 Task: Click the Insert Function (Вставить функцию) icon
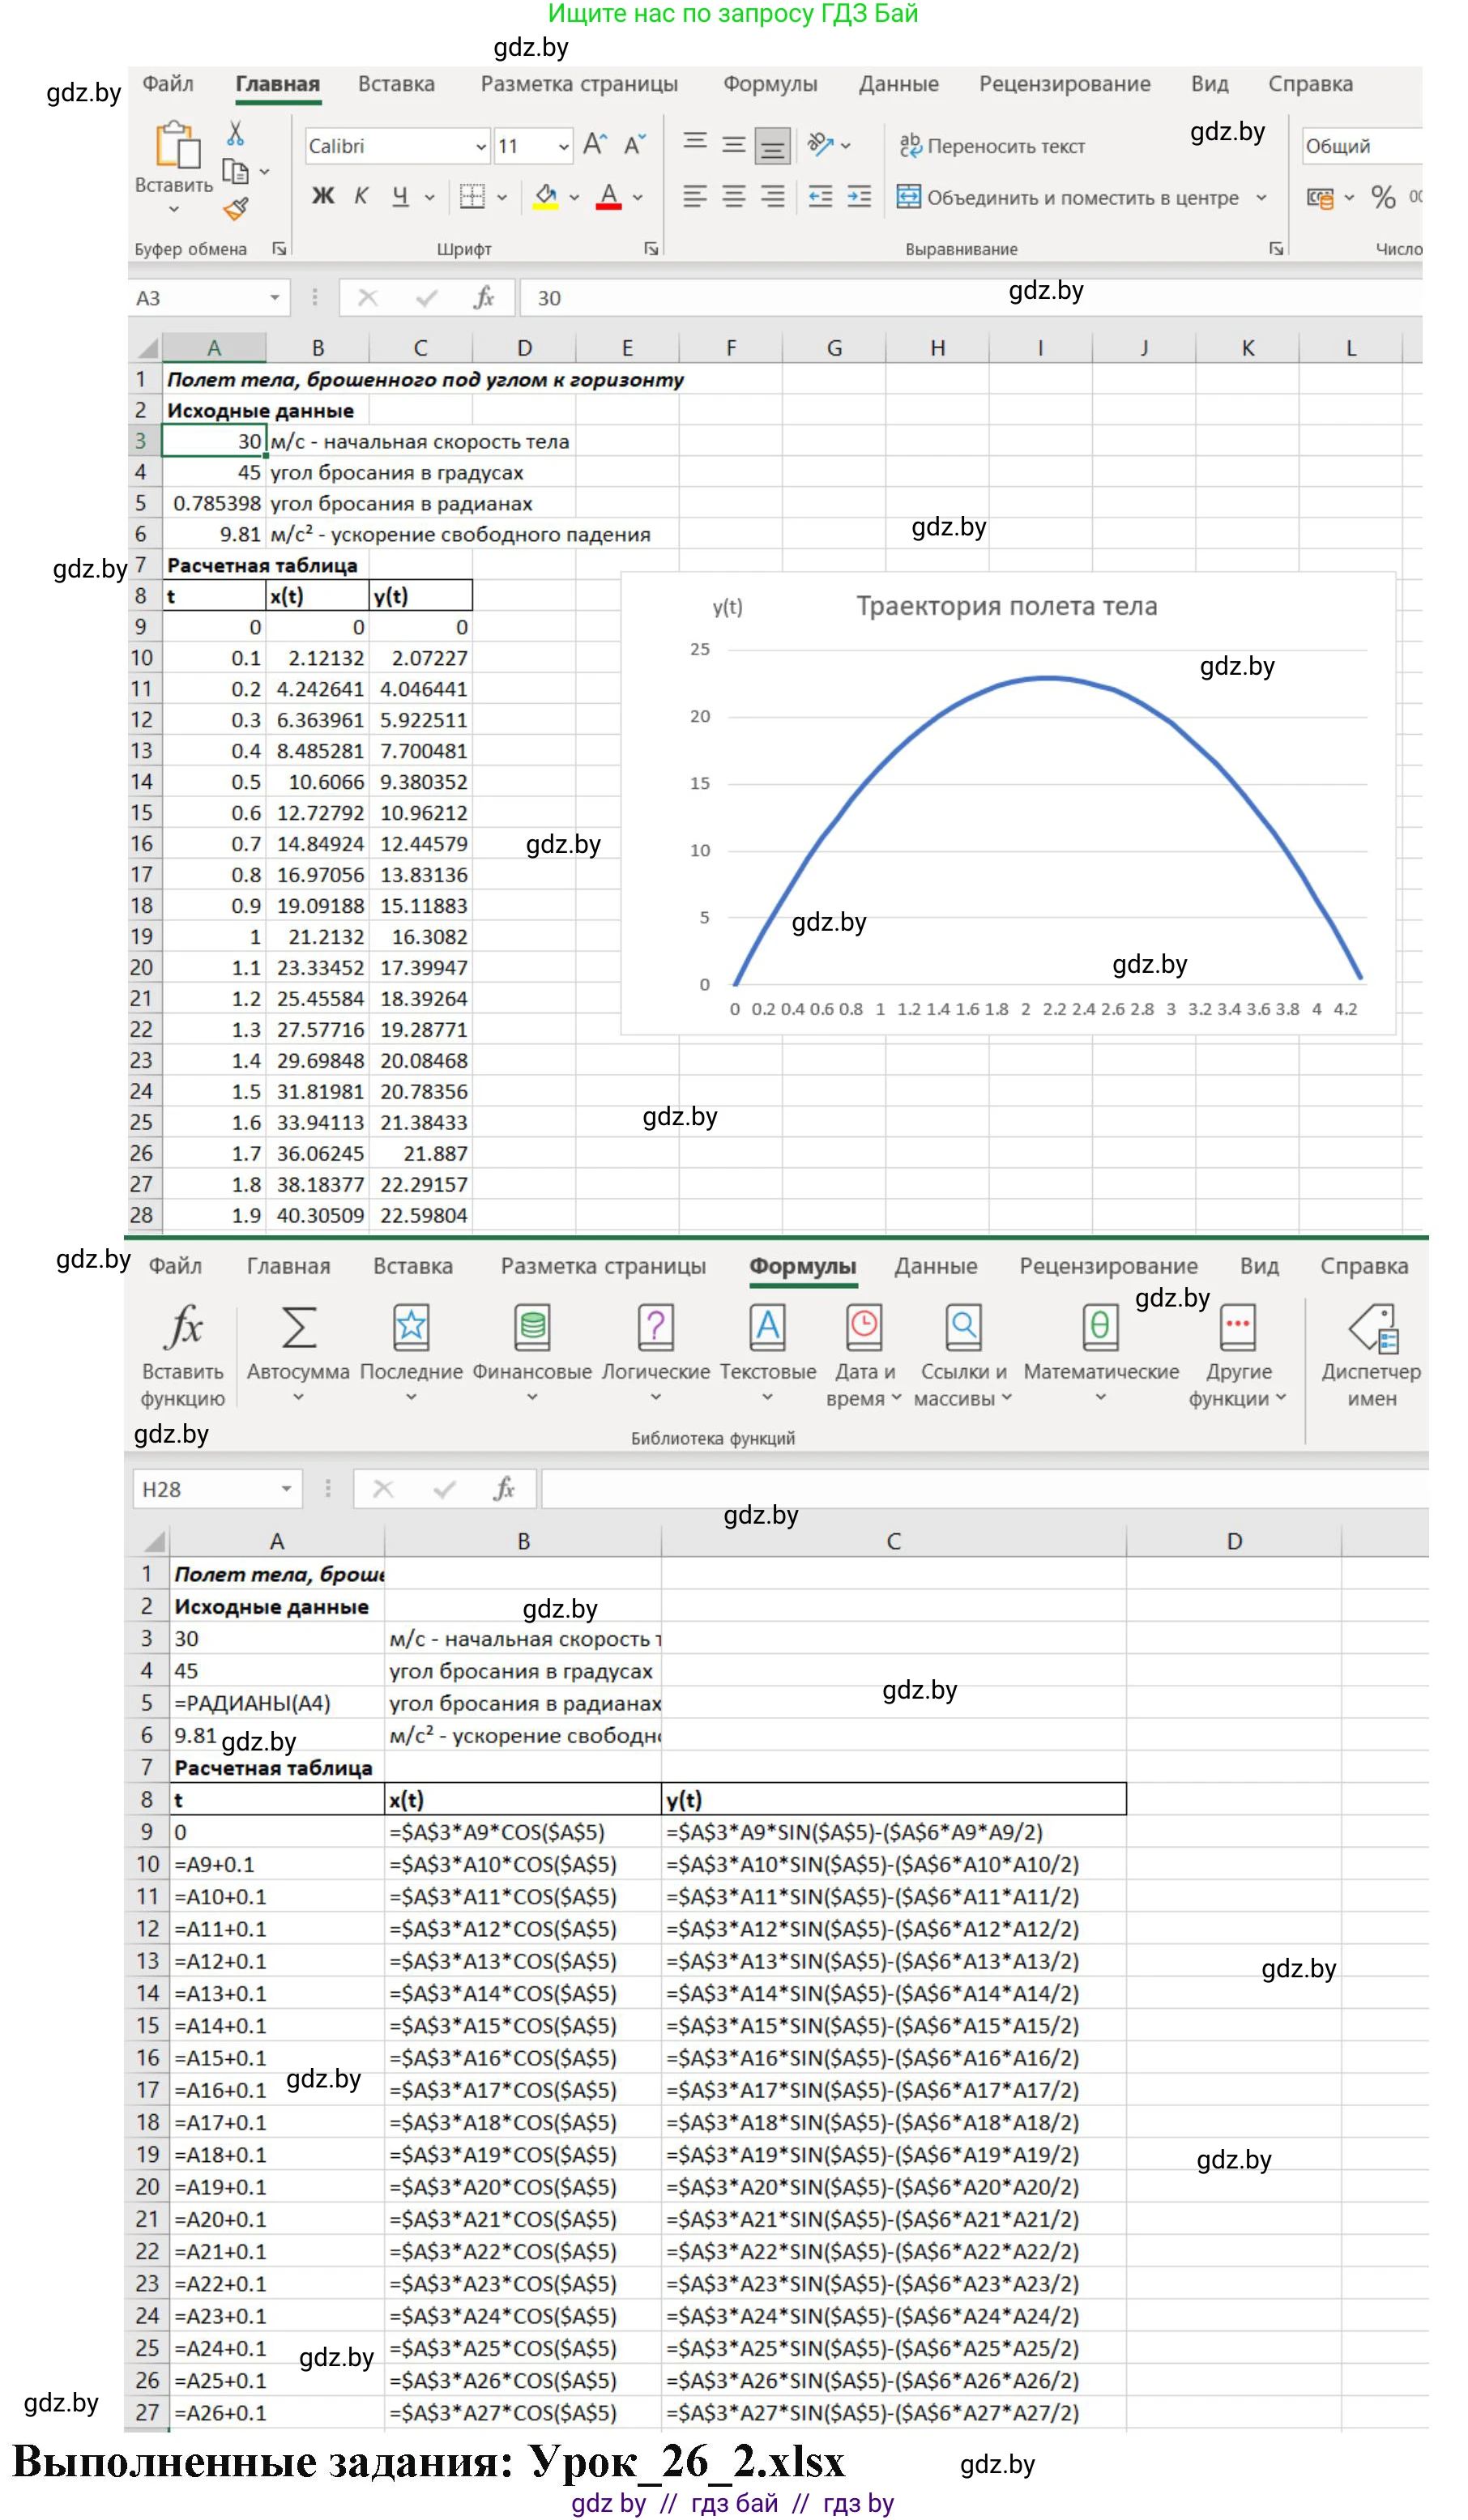click(x=183, y=1329)
